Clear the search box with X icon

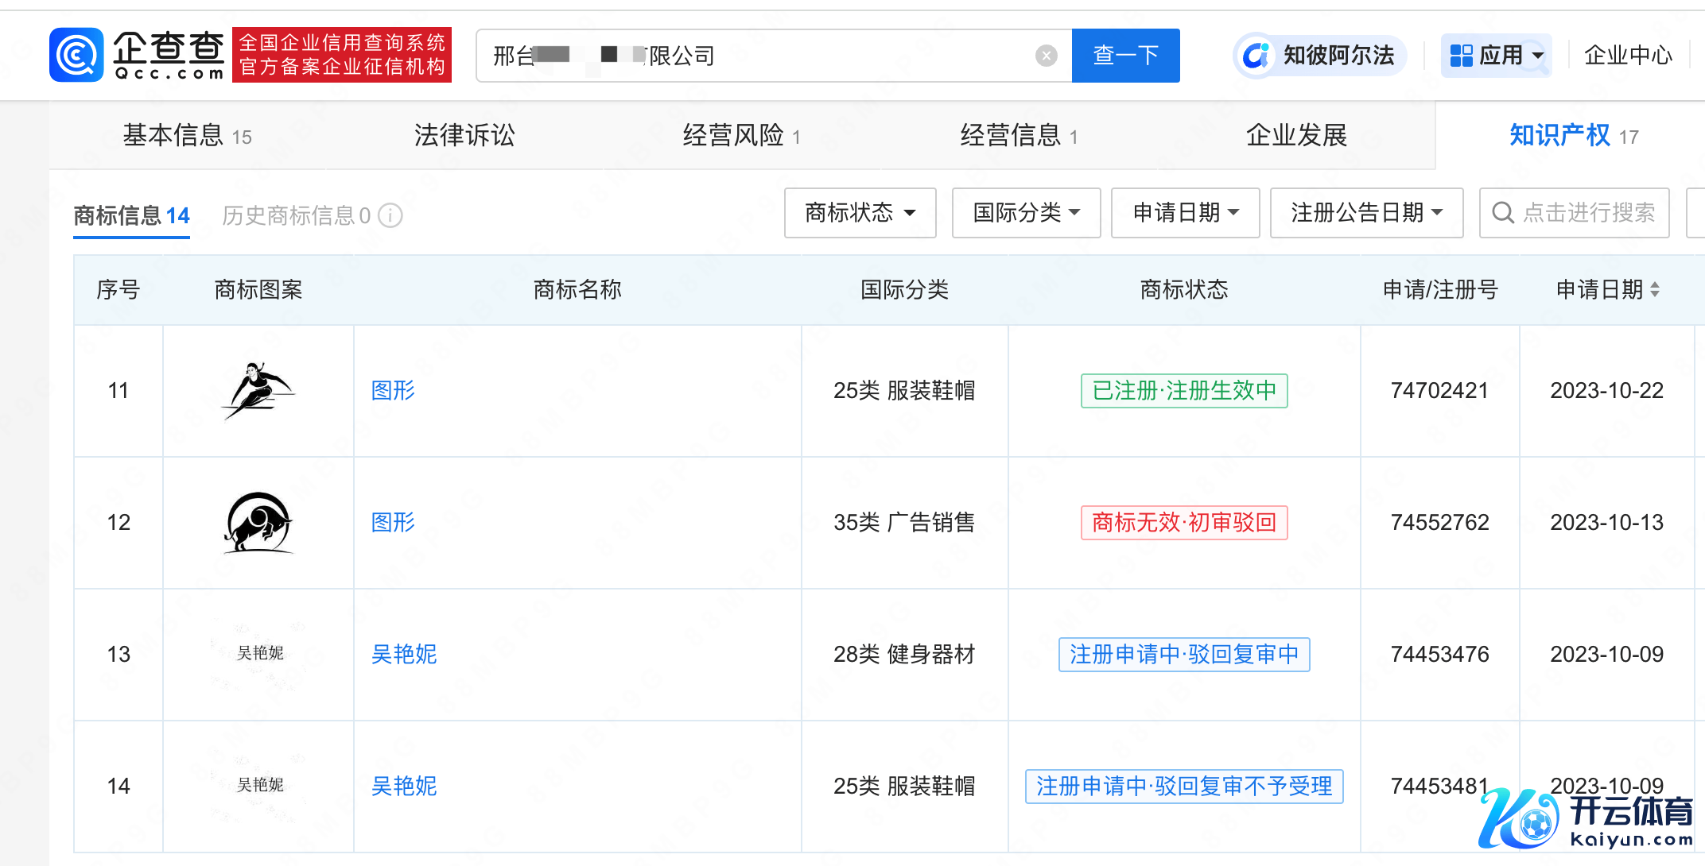pos(1046,56)
